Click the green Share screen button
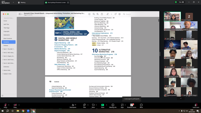Screen dimensions: 201x113 (103, 106)
